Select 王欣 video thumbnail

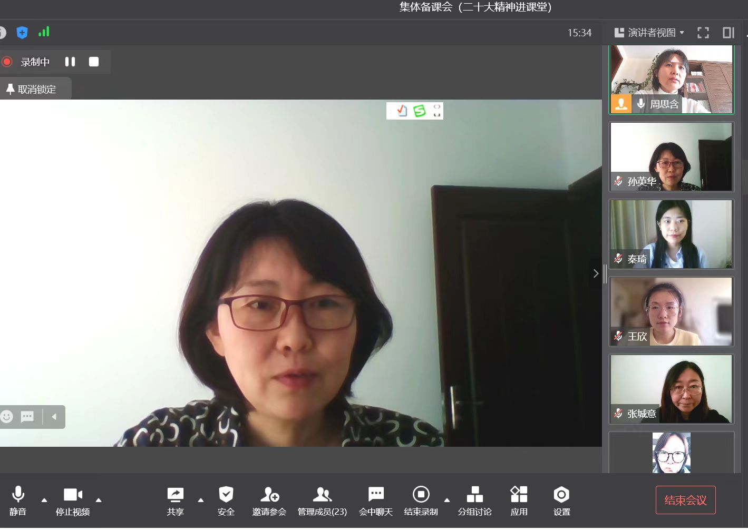(x=672, y=311)
